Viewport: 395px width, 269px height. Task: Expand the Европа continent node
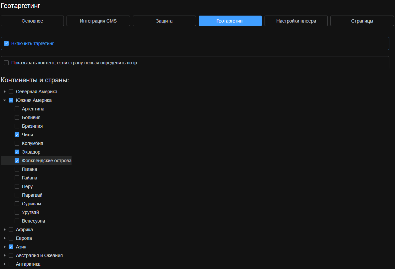coord(5,238)
